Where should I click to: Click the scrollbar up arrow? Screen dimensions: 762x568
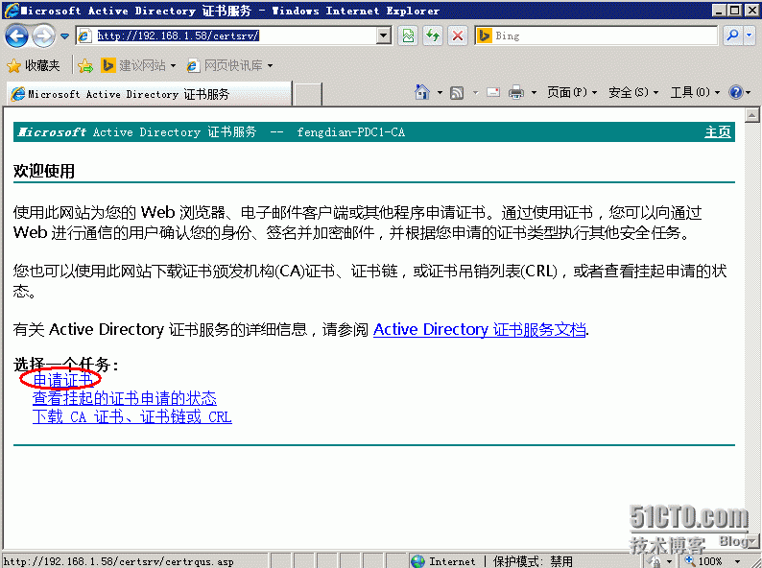[x=751, y=115]
